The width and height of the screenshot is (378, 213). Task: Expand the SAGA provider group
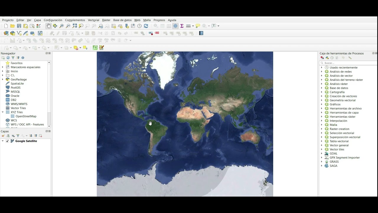(x=322, y=166)
